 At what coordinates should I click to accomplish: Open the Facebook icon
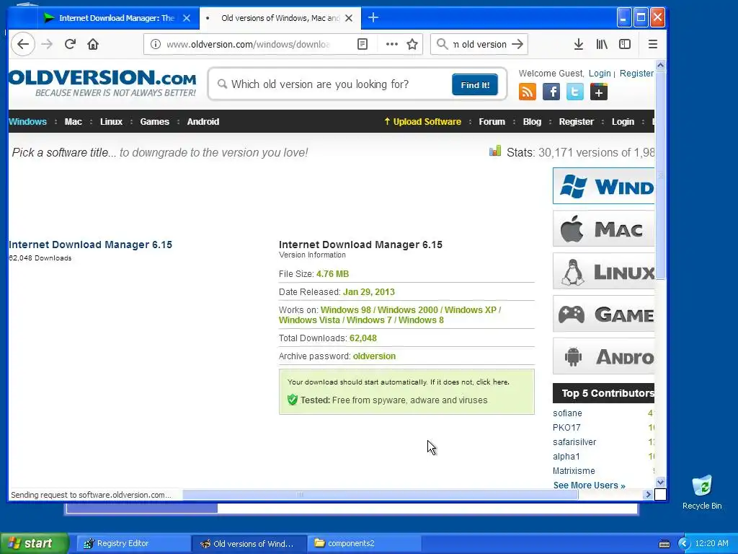pyautogui.click(x=551, y=92)
